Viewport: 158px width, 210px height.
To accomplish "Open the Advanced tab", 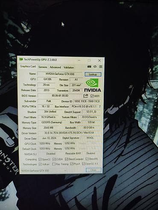I will (x=56, y=67).
